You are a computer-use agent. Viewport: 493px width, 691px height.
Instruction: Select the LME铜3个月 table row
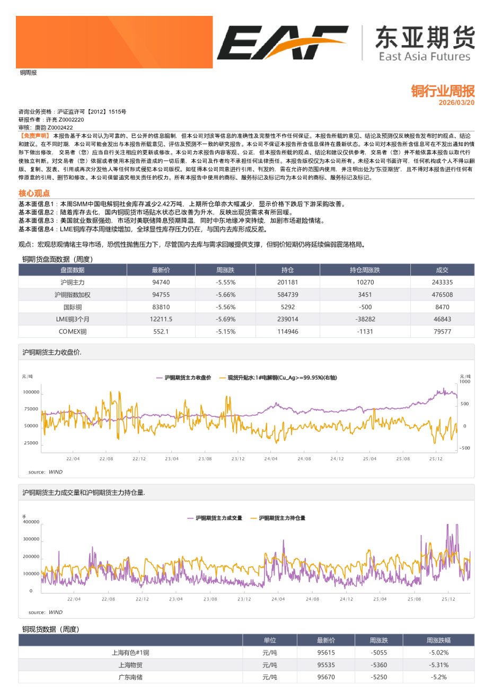click(73, 319)
